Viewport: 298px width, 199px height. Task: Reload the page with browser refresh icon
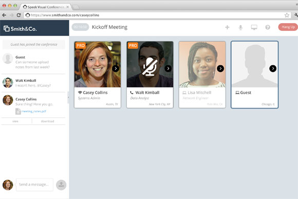(18, 15)
